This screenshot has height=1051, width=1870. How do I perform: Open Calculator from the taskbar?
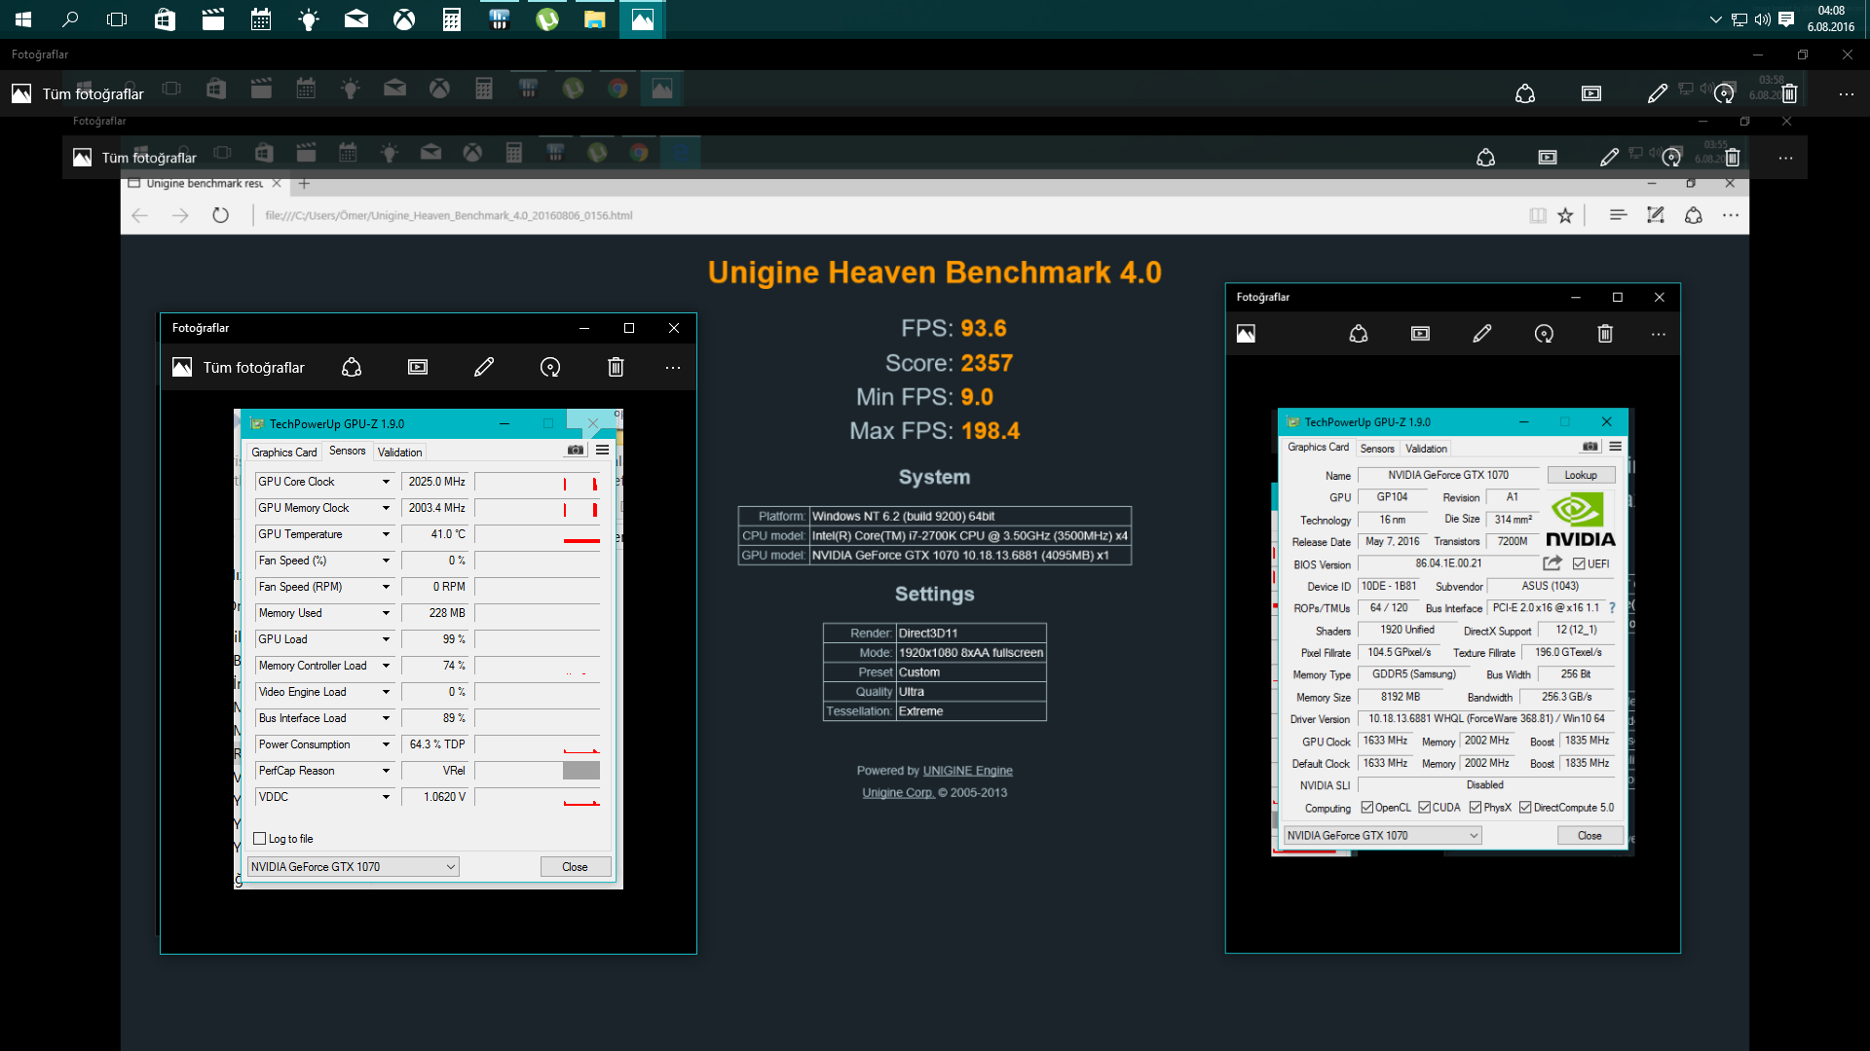click(x=452, y=19)
